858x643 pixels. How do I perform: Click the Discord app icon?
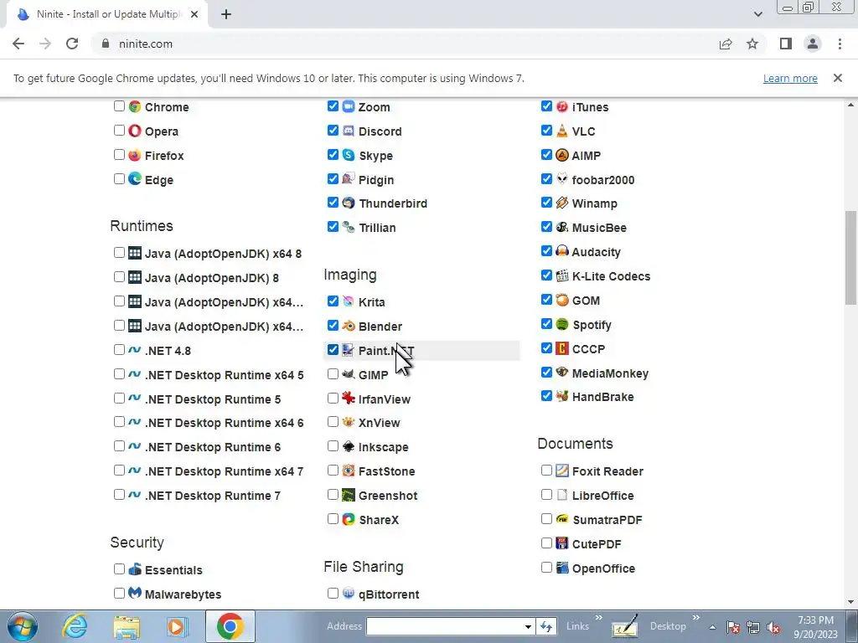coord(348,131)
